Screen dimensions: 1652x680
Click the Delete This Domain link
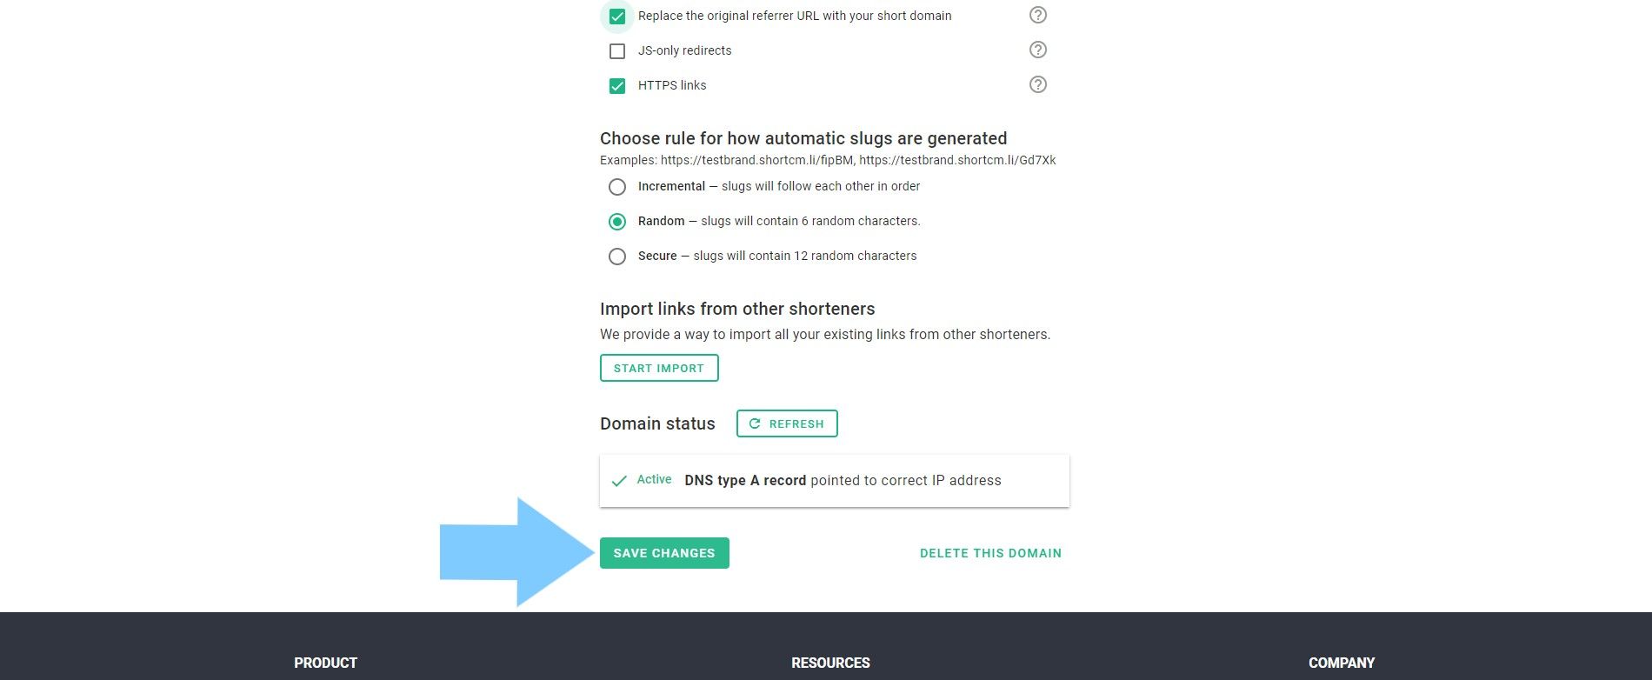pos(990,553)
